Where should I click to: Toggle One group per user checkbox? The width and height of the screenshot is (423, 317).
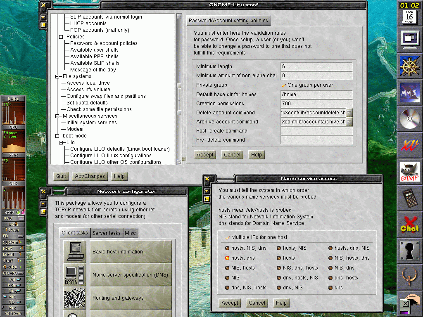tap(283, 85)
